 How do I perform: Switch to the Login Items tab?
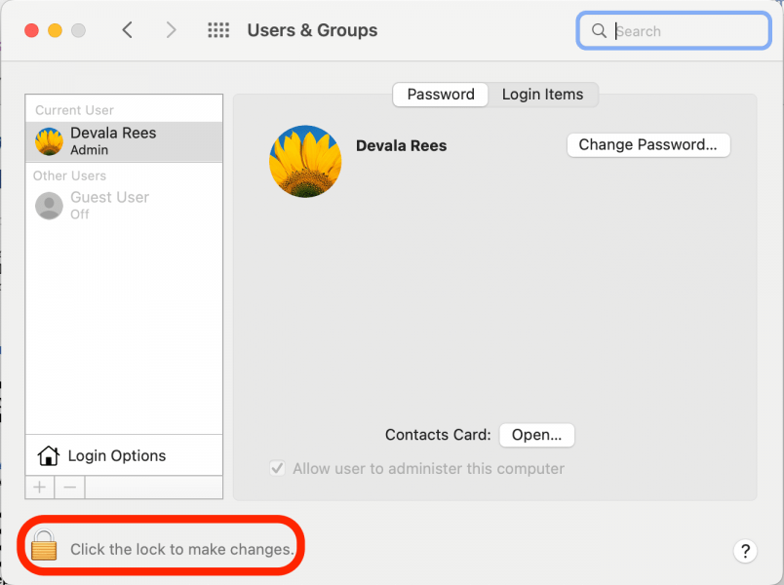(x=542, y=95)
